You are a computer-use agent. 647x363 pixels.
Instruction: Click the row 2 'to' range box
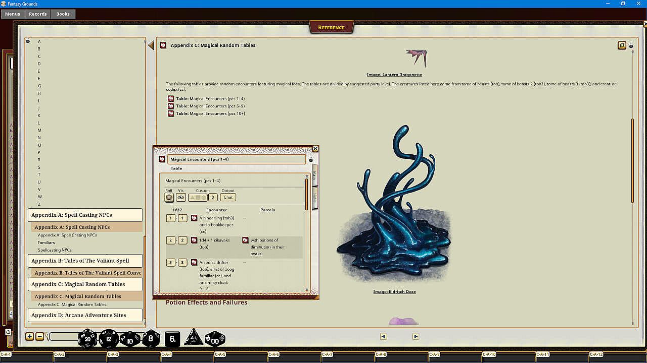(x=182, y=240)
